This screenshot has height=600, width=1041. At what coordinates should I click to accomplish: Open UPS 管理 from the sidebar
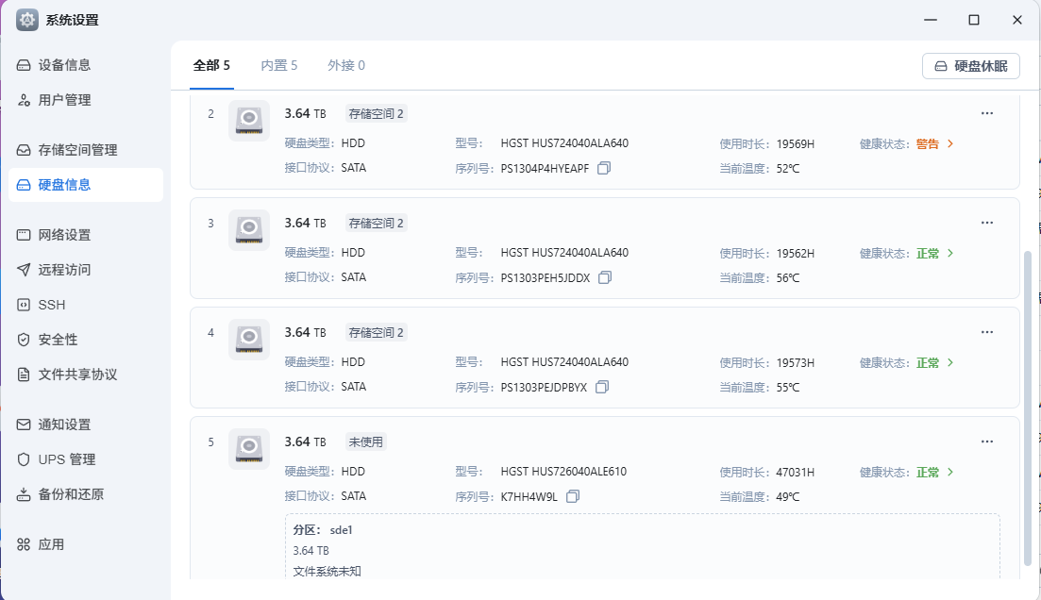click(x=67, y=459)
